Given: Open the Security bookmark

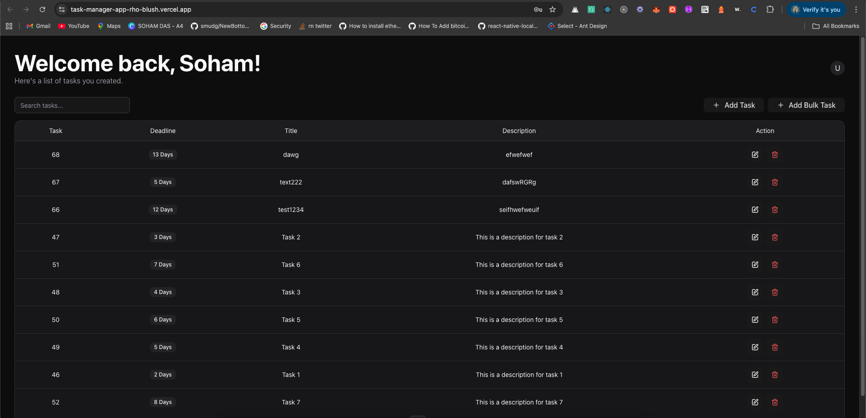Looking at the screenshot, I should click(x=276, y=26).
